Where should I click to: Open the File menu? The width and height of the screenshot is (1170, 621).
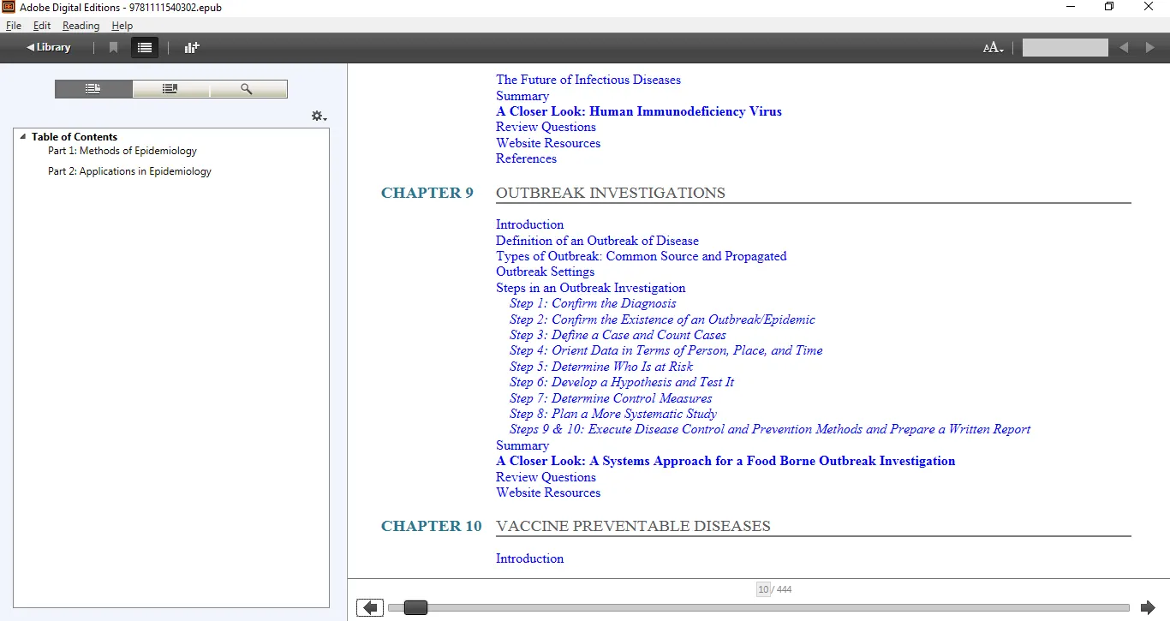pyautogui.click(x=14, y=26)
